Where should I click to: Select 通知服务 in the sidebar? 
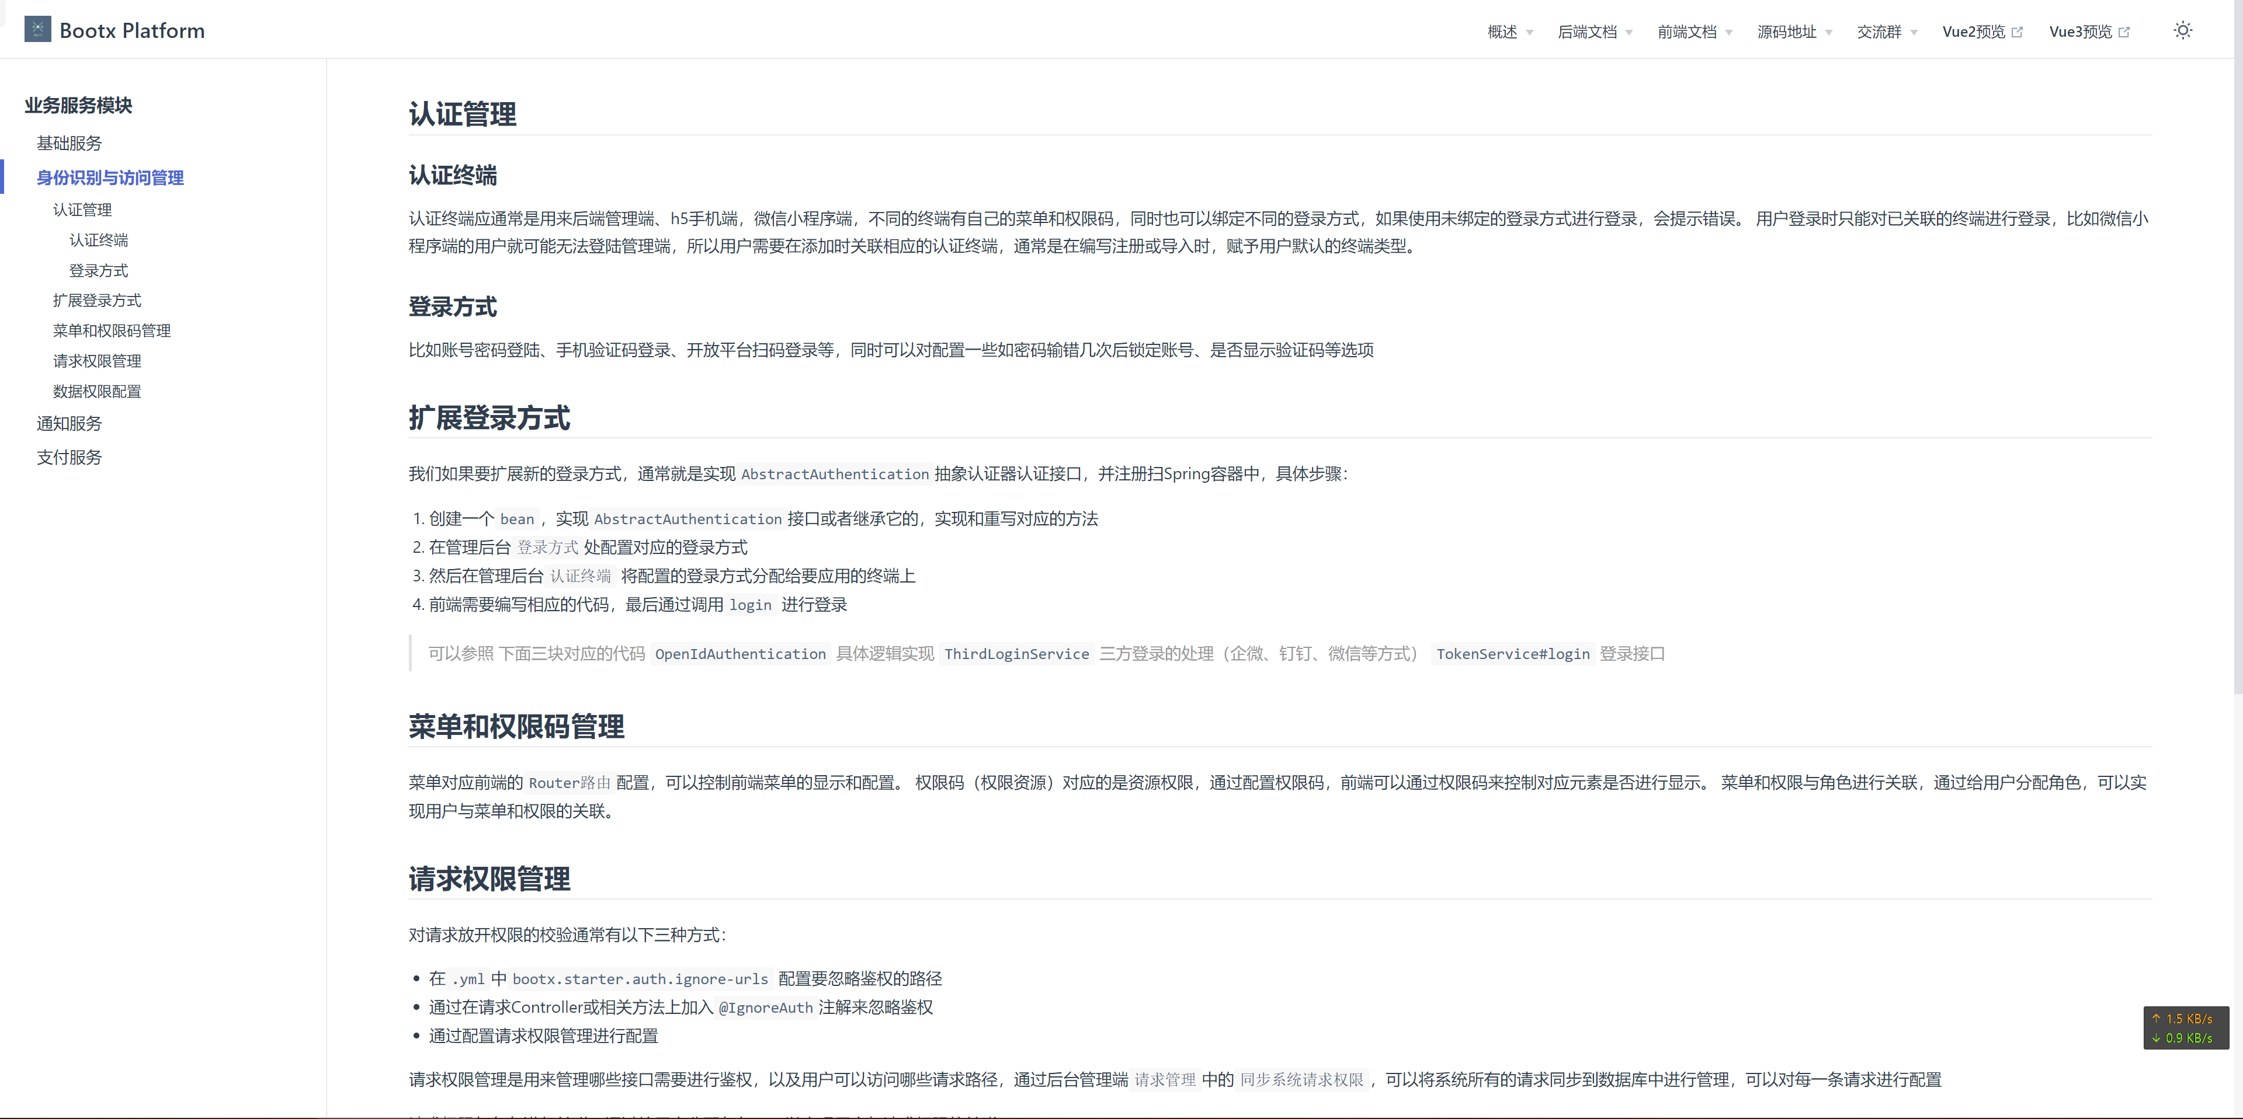[69, 424]
